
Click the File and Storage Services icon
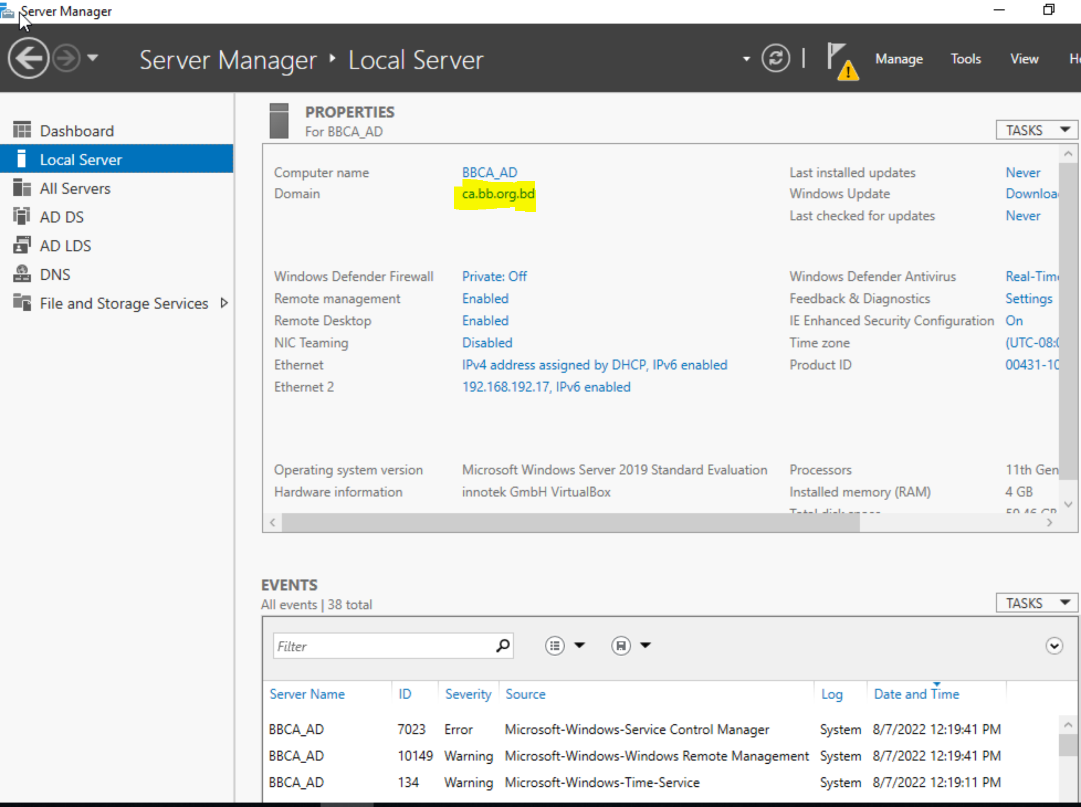pos(22,302)
